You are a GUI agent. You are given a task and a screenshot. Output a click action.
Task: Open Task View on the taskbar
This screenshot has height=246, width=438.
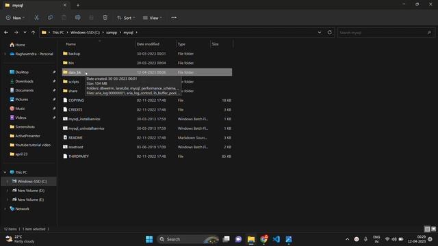226,239
